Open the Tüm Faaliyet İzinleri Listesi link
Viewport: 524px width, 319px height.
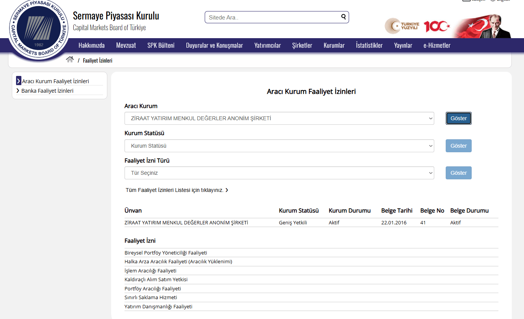click(176, 190)
